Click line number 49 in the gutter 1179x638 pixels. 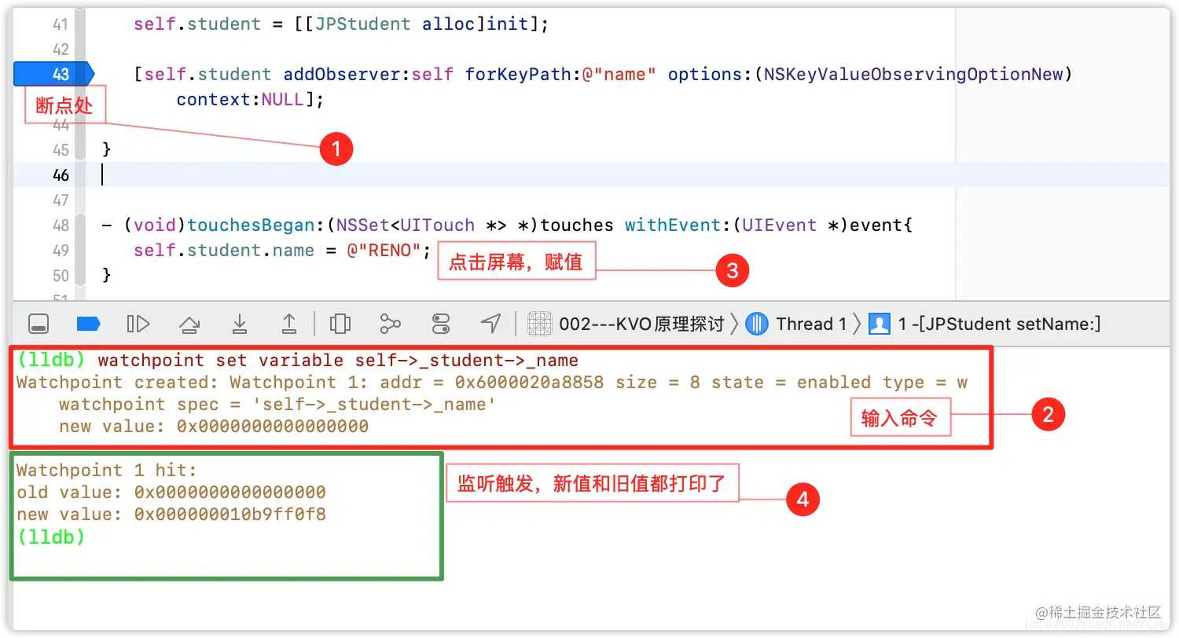pos(61,250)
